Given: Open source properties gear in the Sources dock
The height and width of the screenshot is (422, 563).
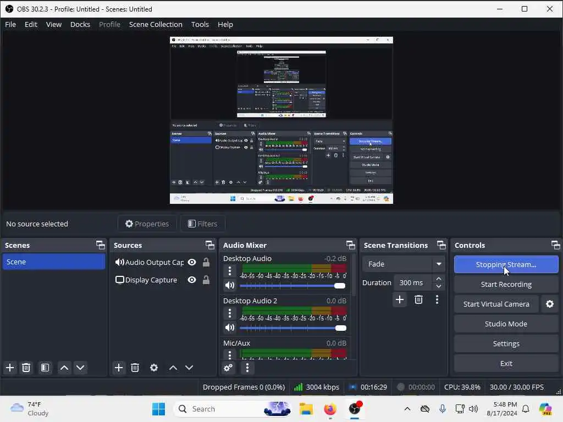Looking at the screenshot, I should (x=154, y=368).
